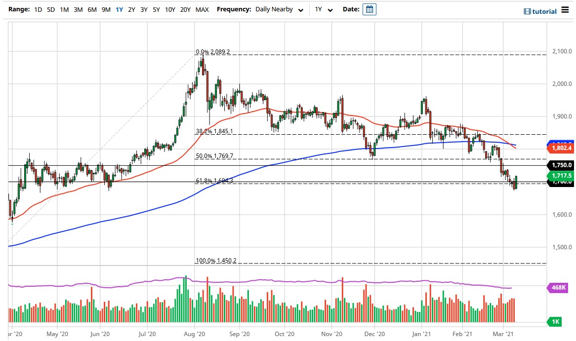
Task: Click the 0.0% 2,089.2 Fibonacci label
Action: pos(213,52)
